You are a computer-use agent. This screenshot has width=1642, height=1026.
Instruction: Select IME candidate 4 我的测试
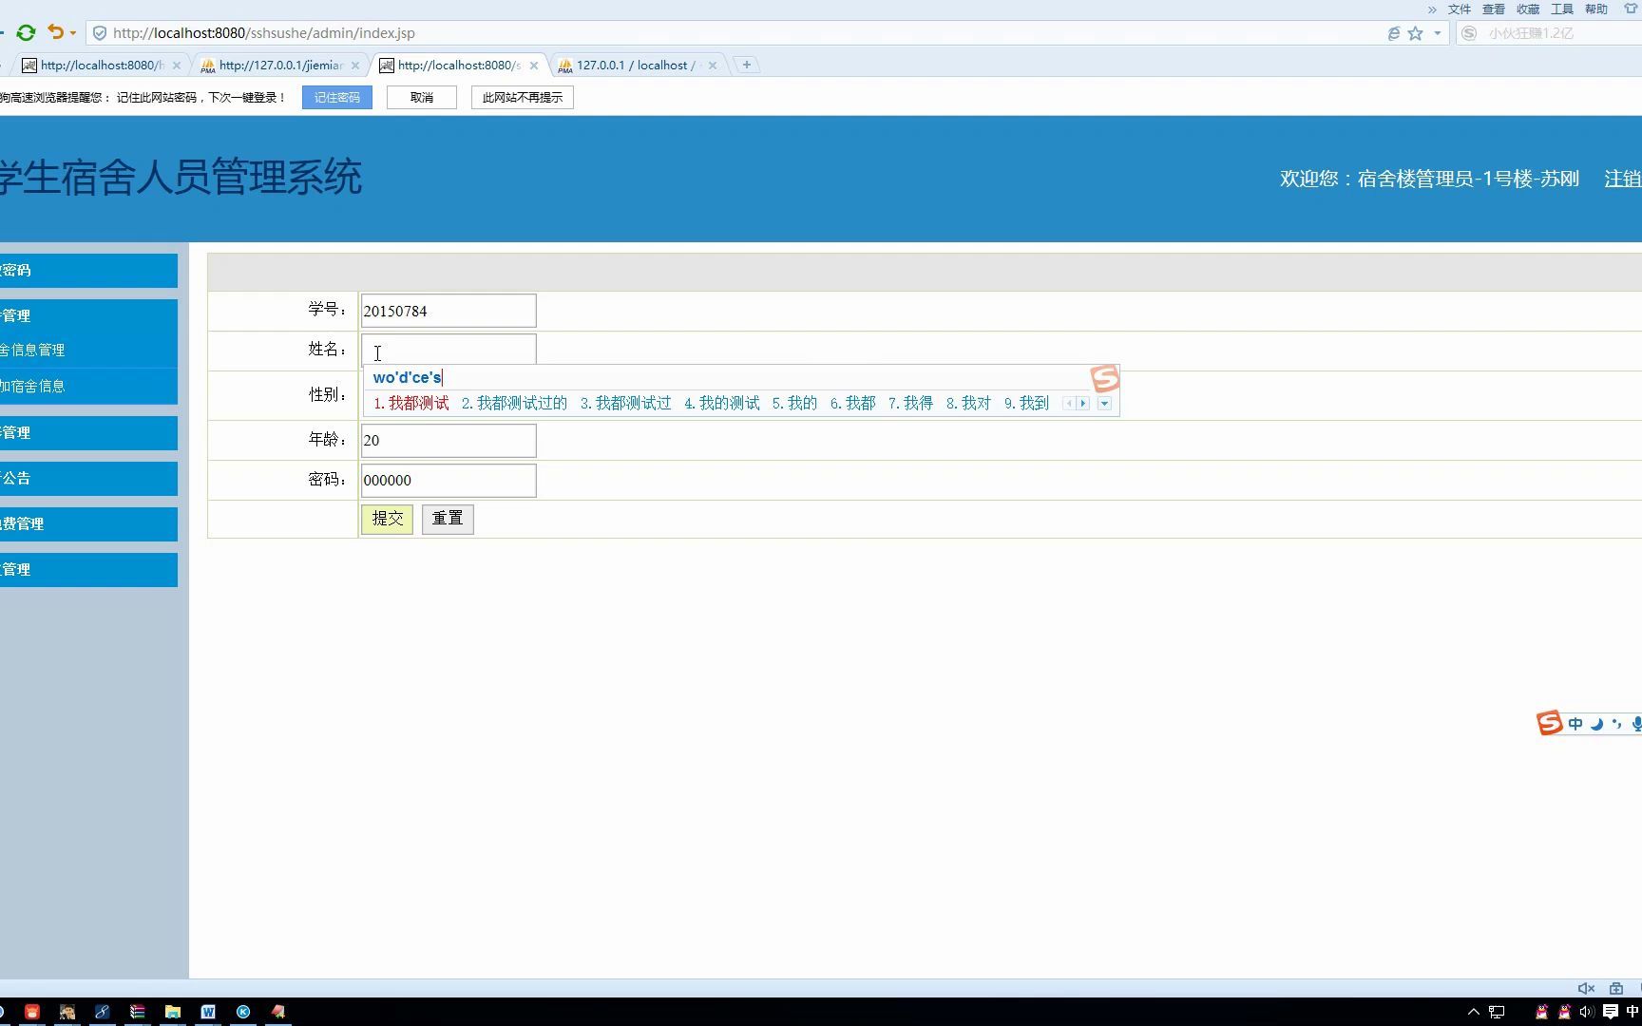(x=722, y=404)
